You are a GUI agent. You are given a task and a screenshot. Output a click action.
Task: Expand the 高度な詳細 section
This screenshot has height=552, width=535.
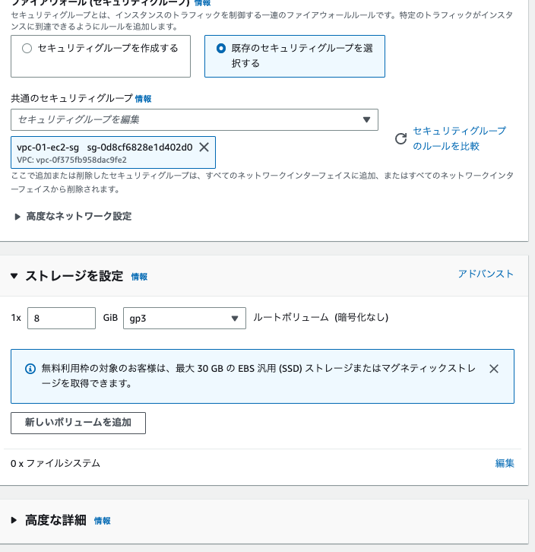point(14,520)
